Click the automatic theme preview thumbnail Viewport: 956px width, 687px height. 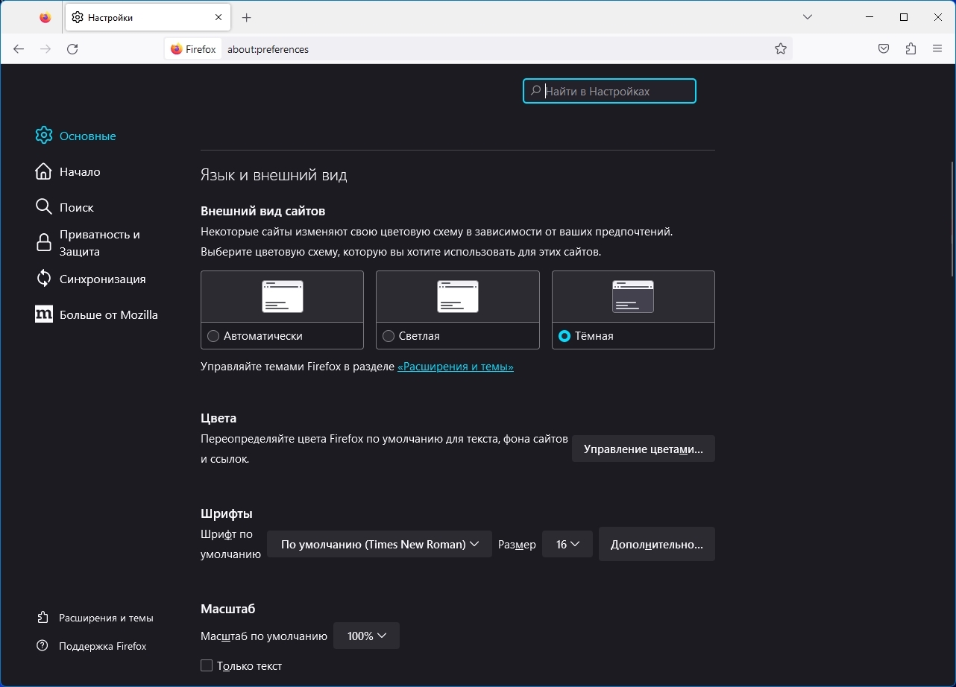[283, 297]
